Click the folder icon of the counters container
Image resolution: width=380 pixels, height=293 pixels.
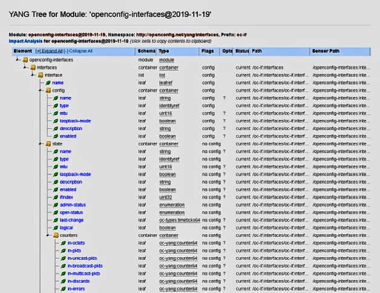coord(56,235)
